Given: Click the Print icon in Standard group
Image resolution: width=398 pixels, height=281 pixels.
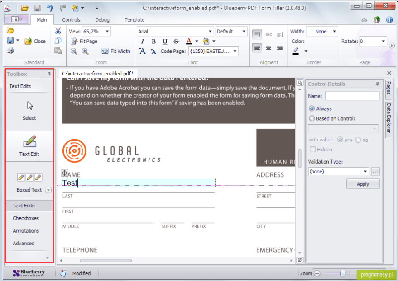Looking at the screenshot, I should point(10,51).
